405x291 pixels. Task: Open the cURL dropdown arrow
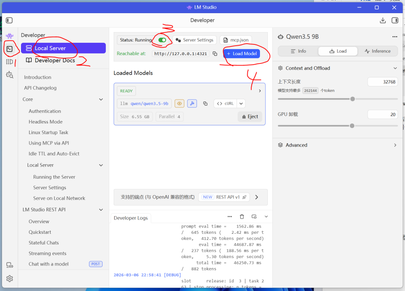pos(241,103)
